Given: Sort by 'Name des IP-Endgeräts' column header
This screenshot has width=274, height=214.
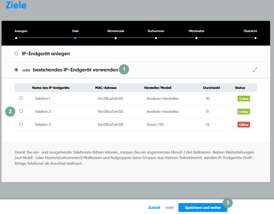Looking at the screenshot, I should 51,88.
